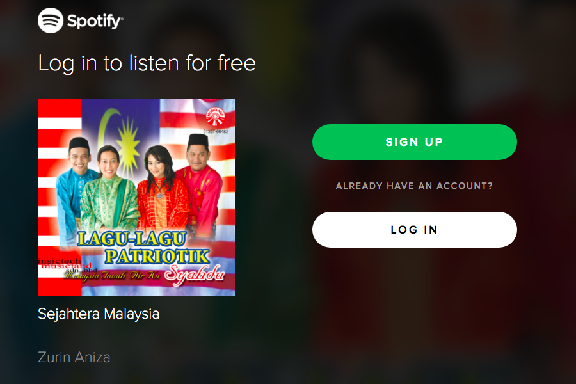Screen dimensions: 576x384
Task: Click the LOG IN white button
Action: tap(414, 230)
